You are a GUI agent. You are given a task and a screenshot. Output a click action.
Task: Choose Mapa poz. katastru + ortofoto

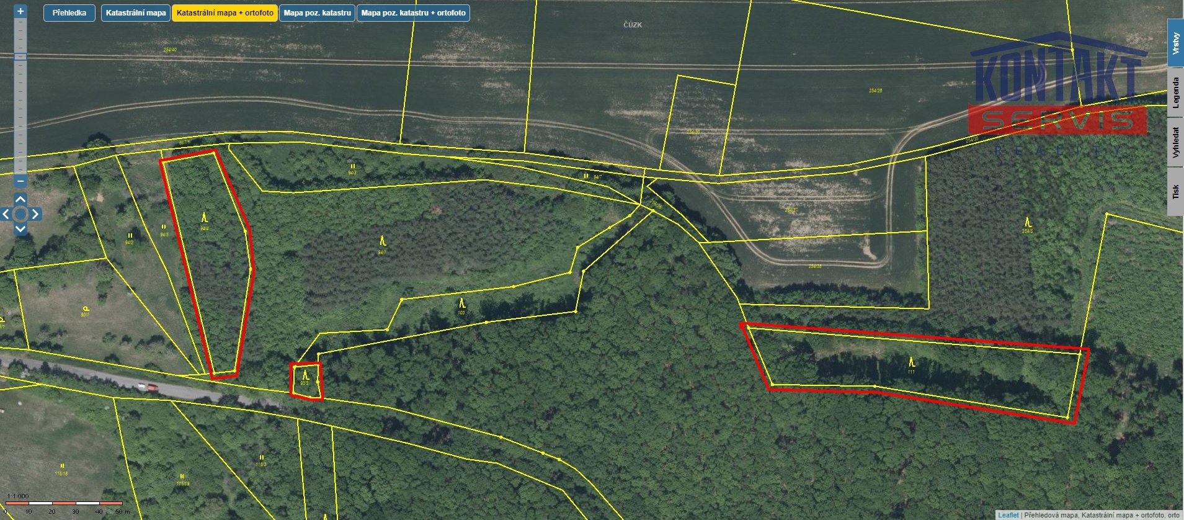click(413, 13)
